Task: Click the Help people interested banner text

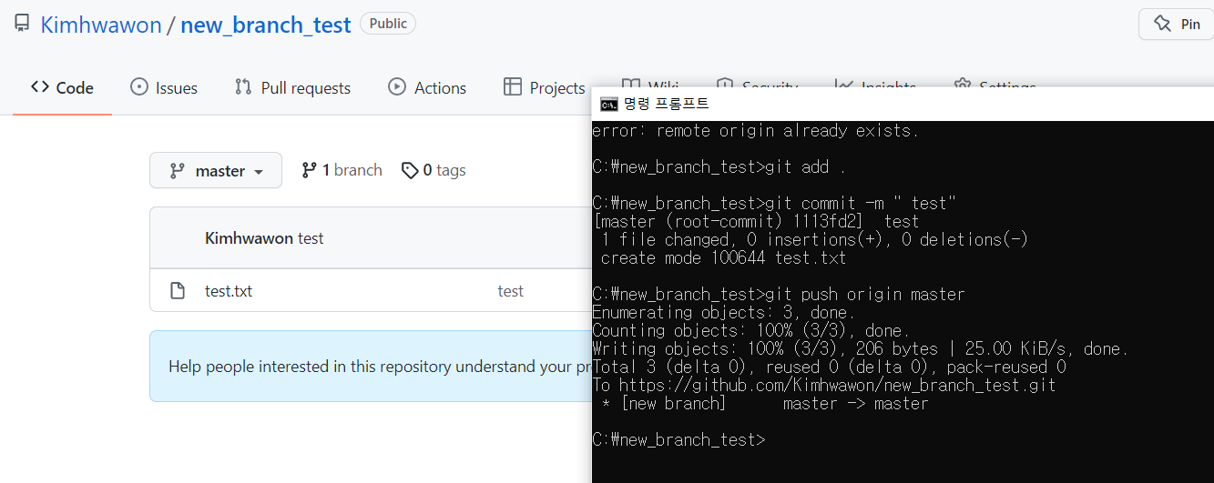Action: point(381,367)
